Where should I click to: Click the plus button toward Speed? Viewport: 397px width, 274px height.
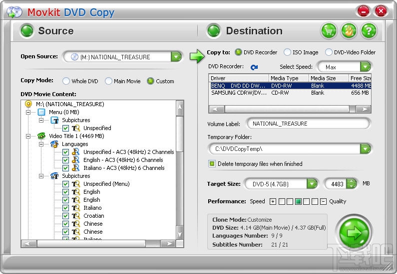click(x=273, y=202)
